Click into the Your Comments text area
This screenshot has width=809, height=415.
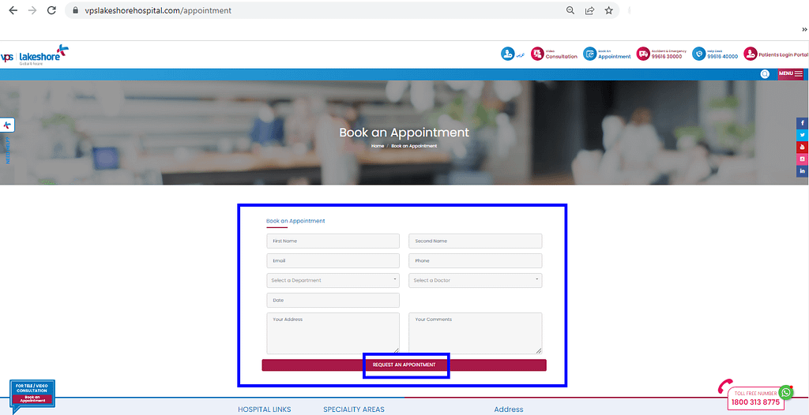coord(475,333)
